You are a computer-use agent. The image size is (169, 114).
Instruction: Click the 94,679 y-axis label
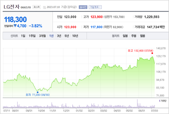pos(161,80)
